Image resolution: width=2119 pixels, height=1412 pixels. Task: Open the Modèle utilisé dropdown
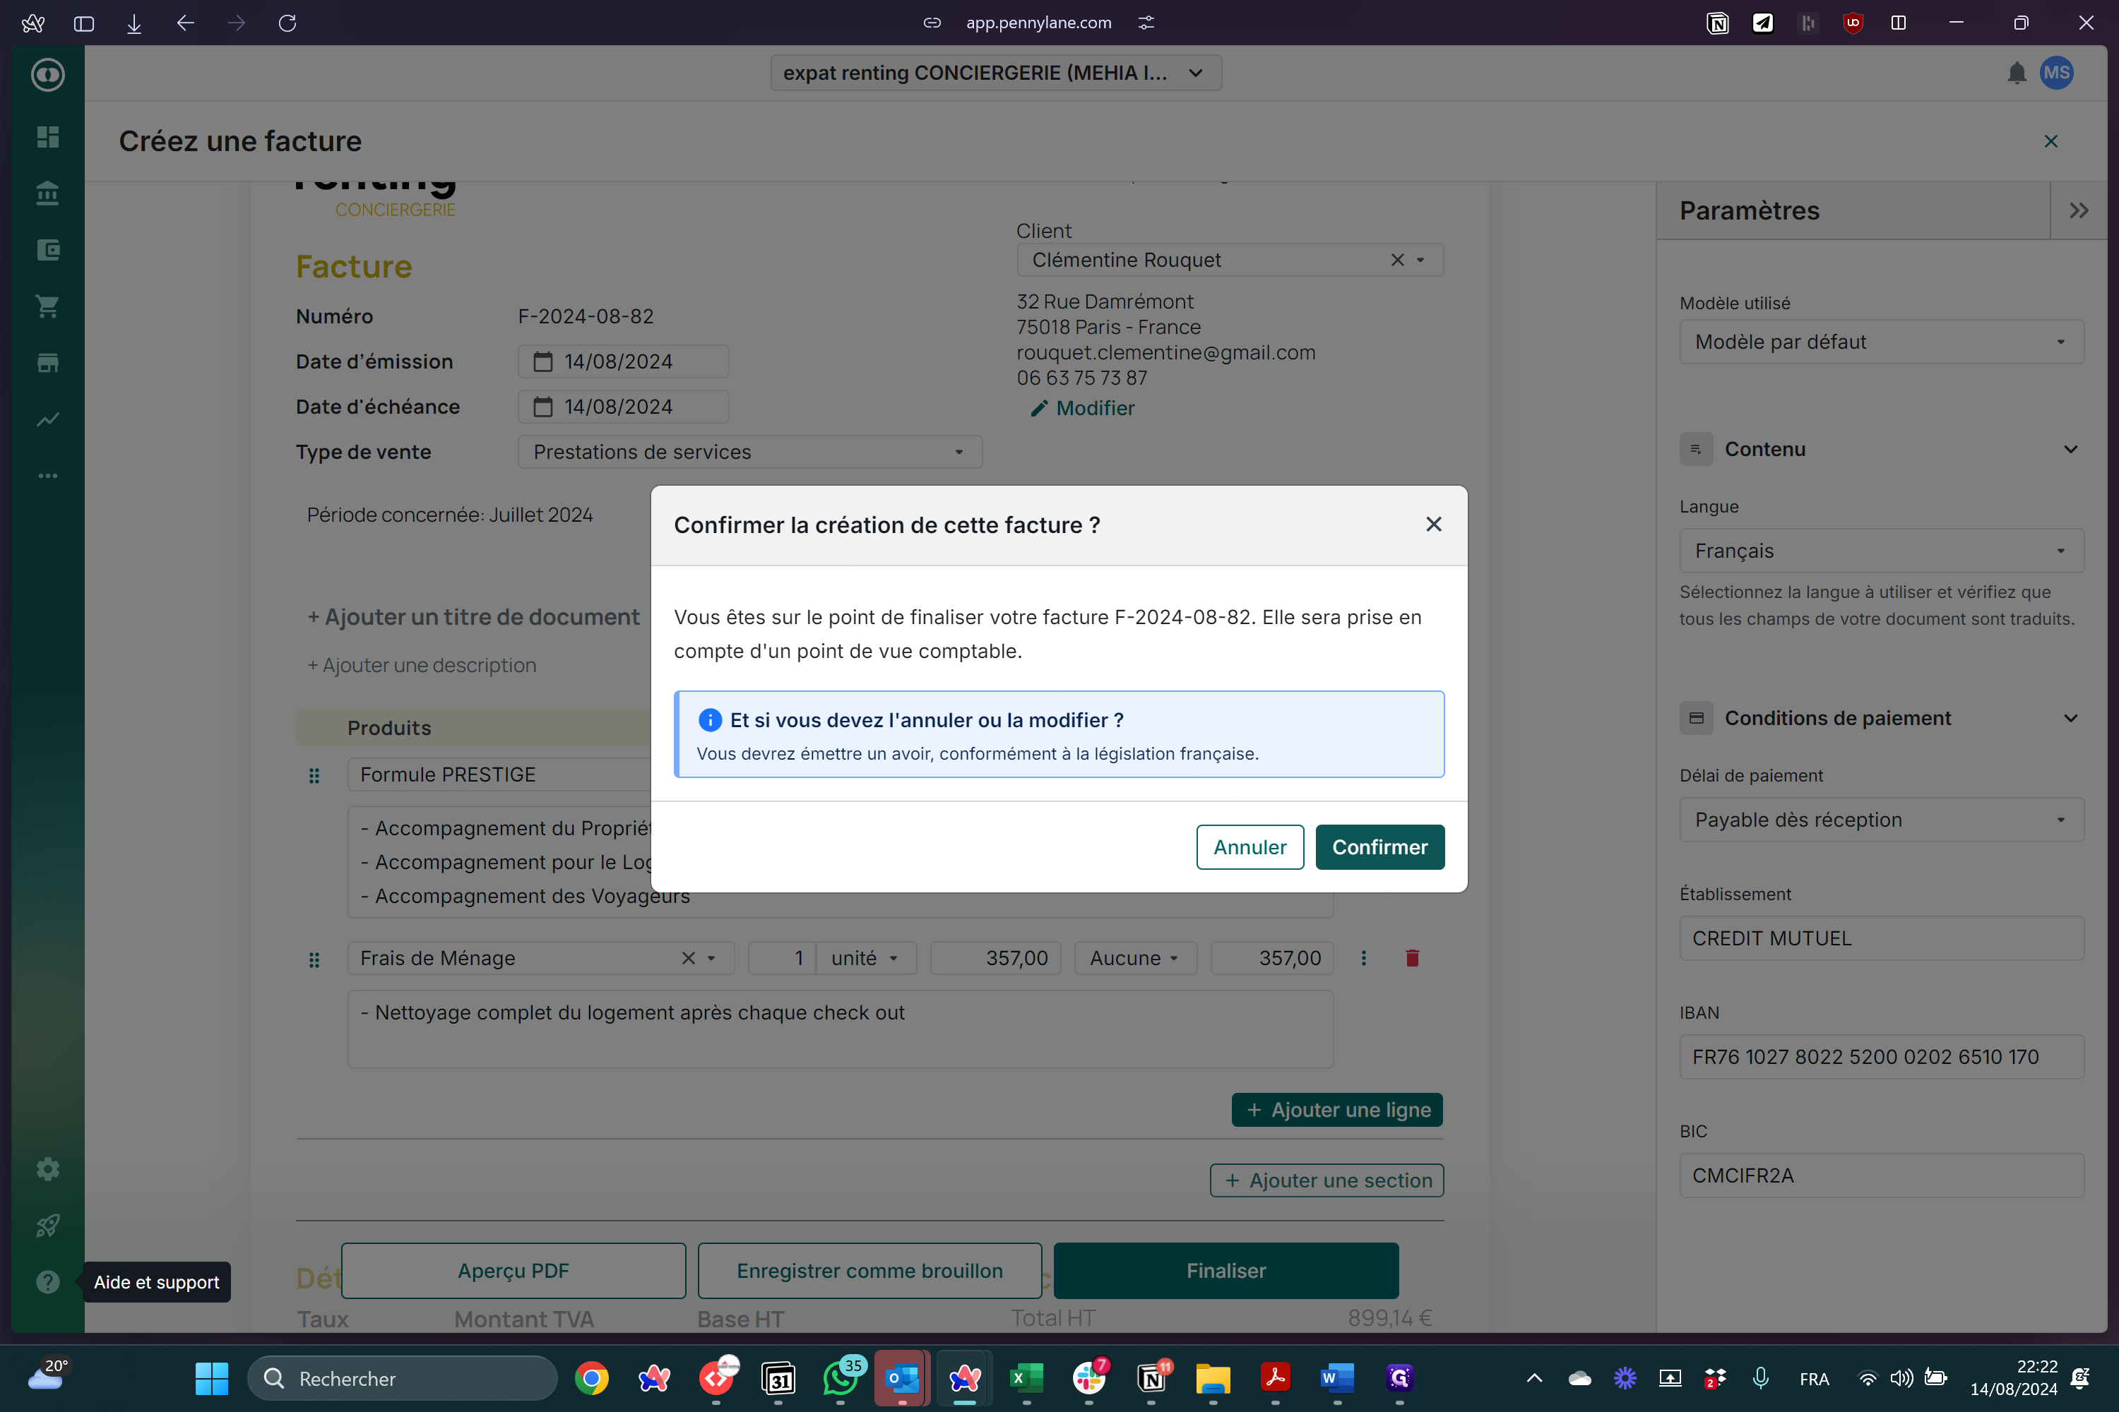coord(1881,342)
